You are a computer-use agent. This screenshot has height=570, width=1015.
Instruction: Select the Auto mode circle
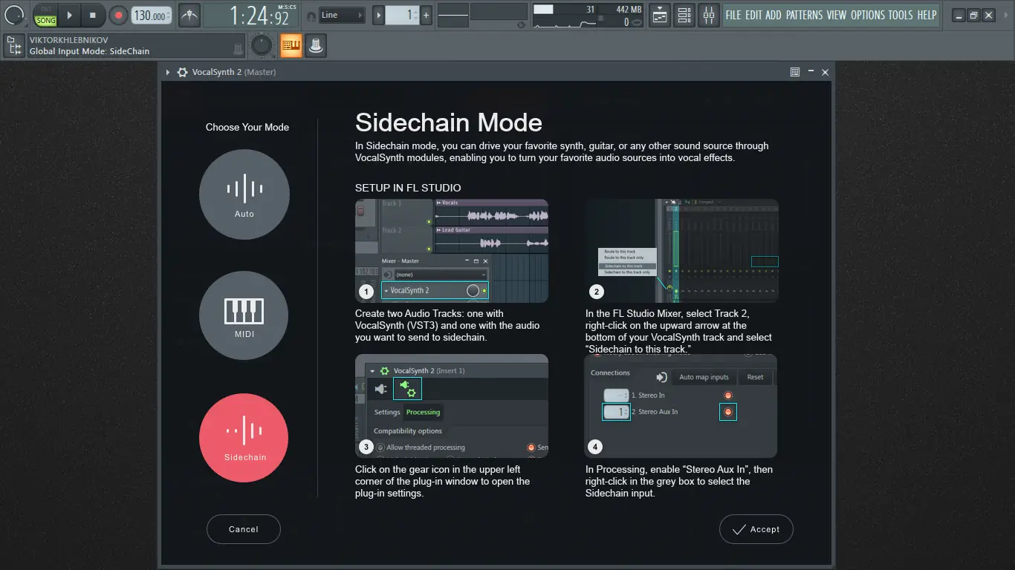click(244, 194)
